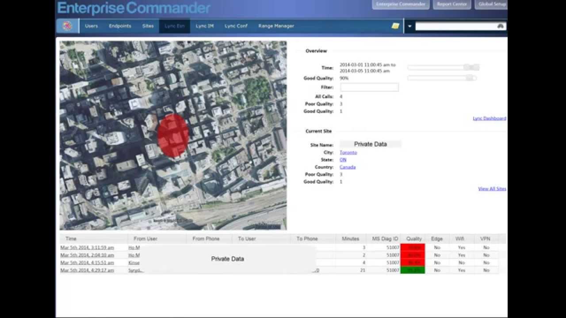This screenshot has width=566, height=318.
Task: Open the Lync Dashboard link
Action: (x=490, y=118)
